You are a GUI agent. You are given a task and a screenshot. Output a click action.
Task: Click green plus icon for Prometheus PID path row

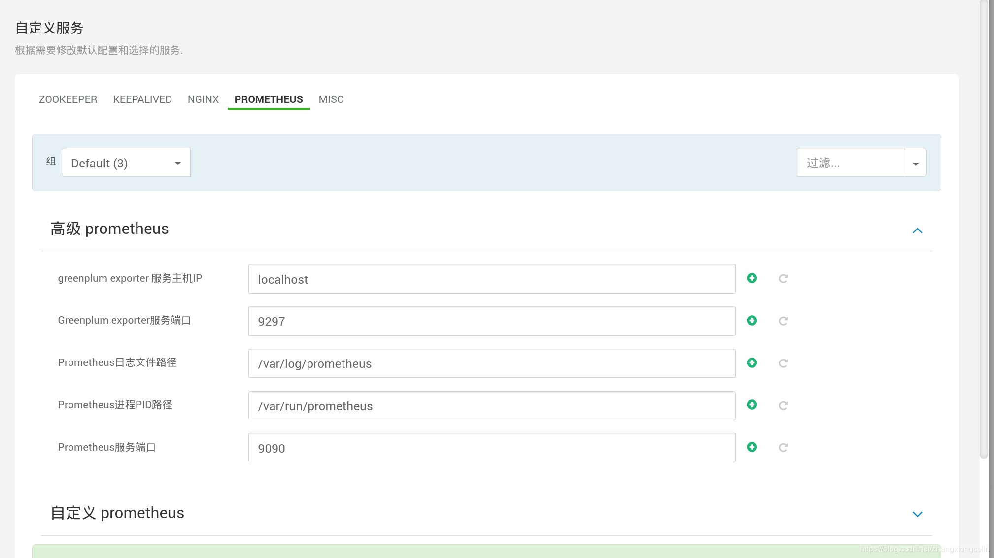(x=752, y=405)
